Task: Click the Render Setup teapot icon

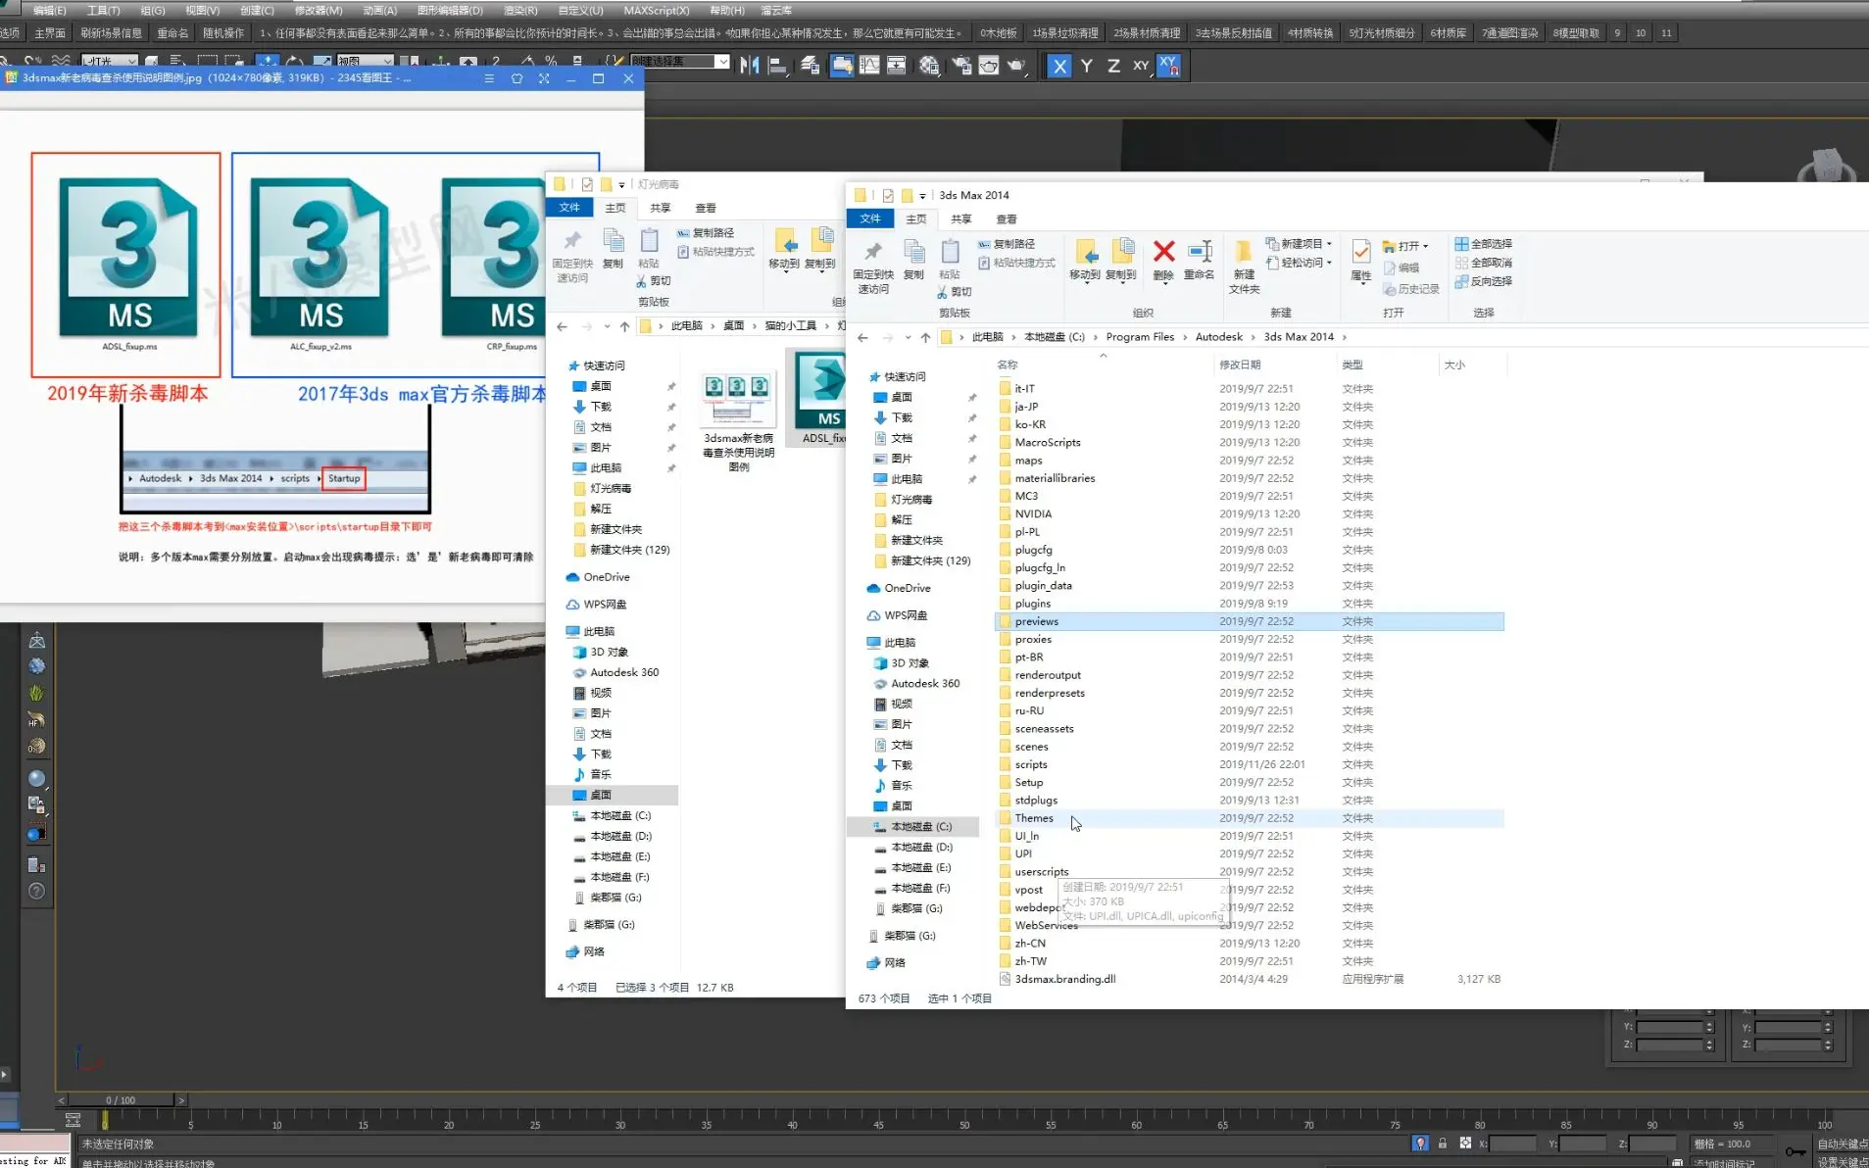Action: 961,66
